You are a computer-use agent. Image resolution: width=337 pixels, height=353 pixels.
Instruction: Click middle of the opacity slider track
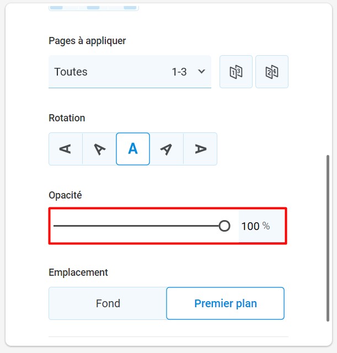(138, 226)
